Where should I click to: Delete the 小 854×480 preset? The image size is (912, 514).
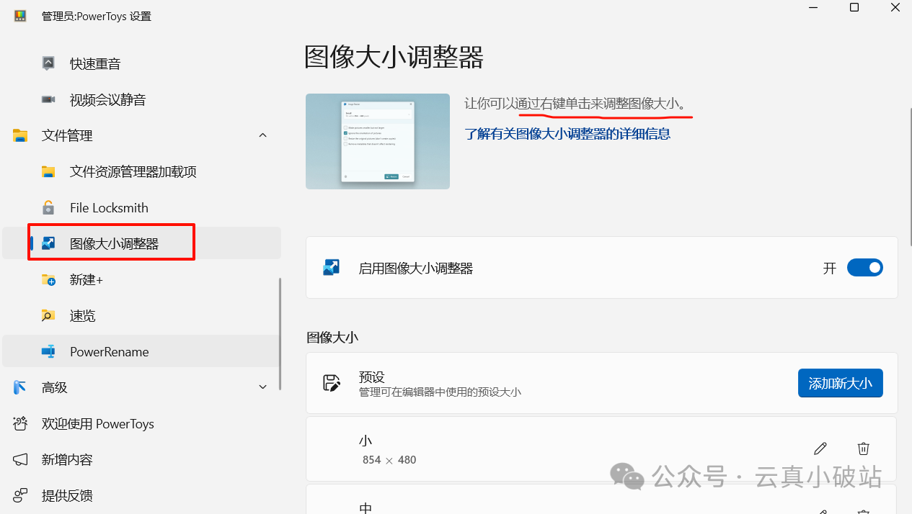click(863, 448)
